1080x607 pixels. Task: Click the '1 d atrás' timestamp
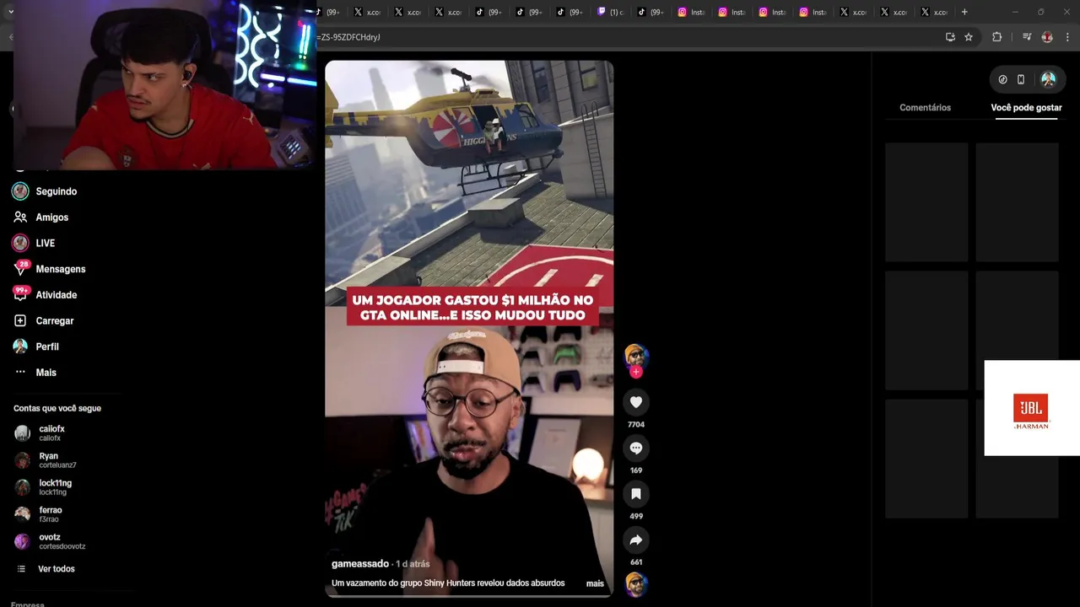413,564
